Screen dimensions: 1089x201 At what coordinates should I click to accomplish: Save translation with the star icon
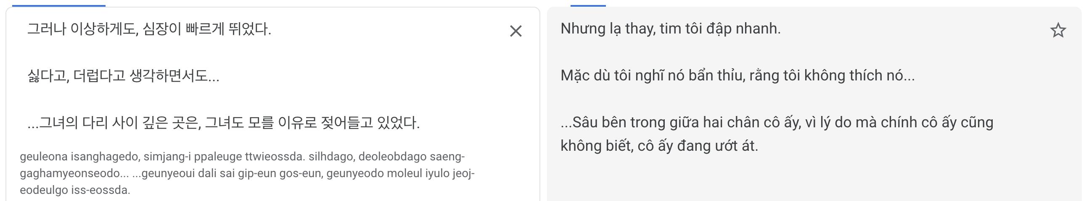tap(1058, 31)
